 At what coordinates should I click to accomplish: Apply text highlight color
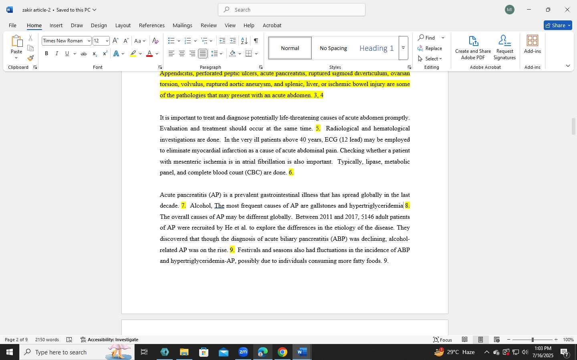133,54
